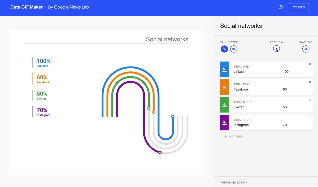
Task: Click the Data GIF Maker logo text
Action: [x=27, y=7]
